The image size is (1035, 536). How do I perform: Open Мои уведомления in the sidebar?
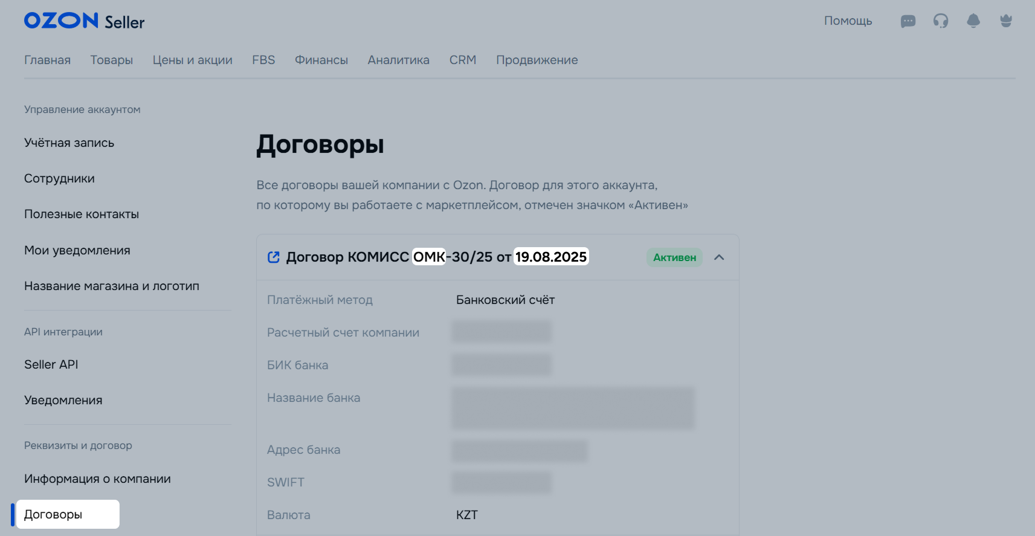77,251
